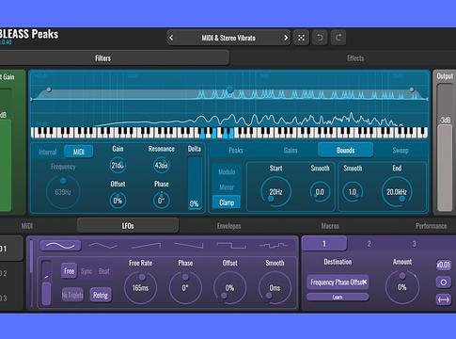
Task: Open the MIDI & Stereo Vibrato preset menu
Action: [228, 38]
